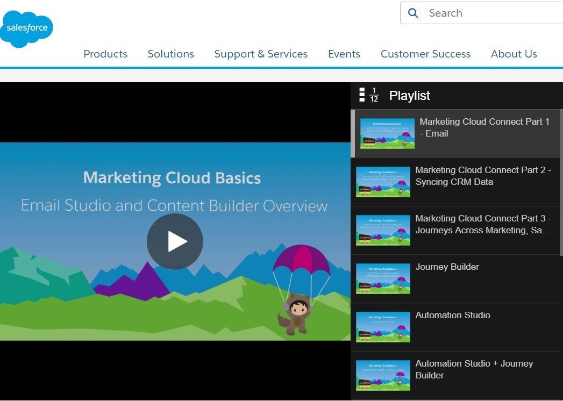Click the search magnifier icon
Screen dimensions: 563x401
[414, 13]
